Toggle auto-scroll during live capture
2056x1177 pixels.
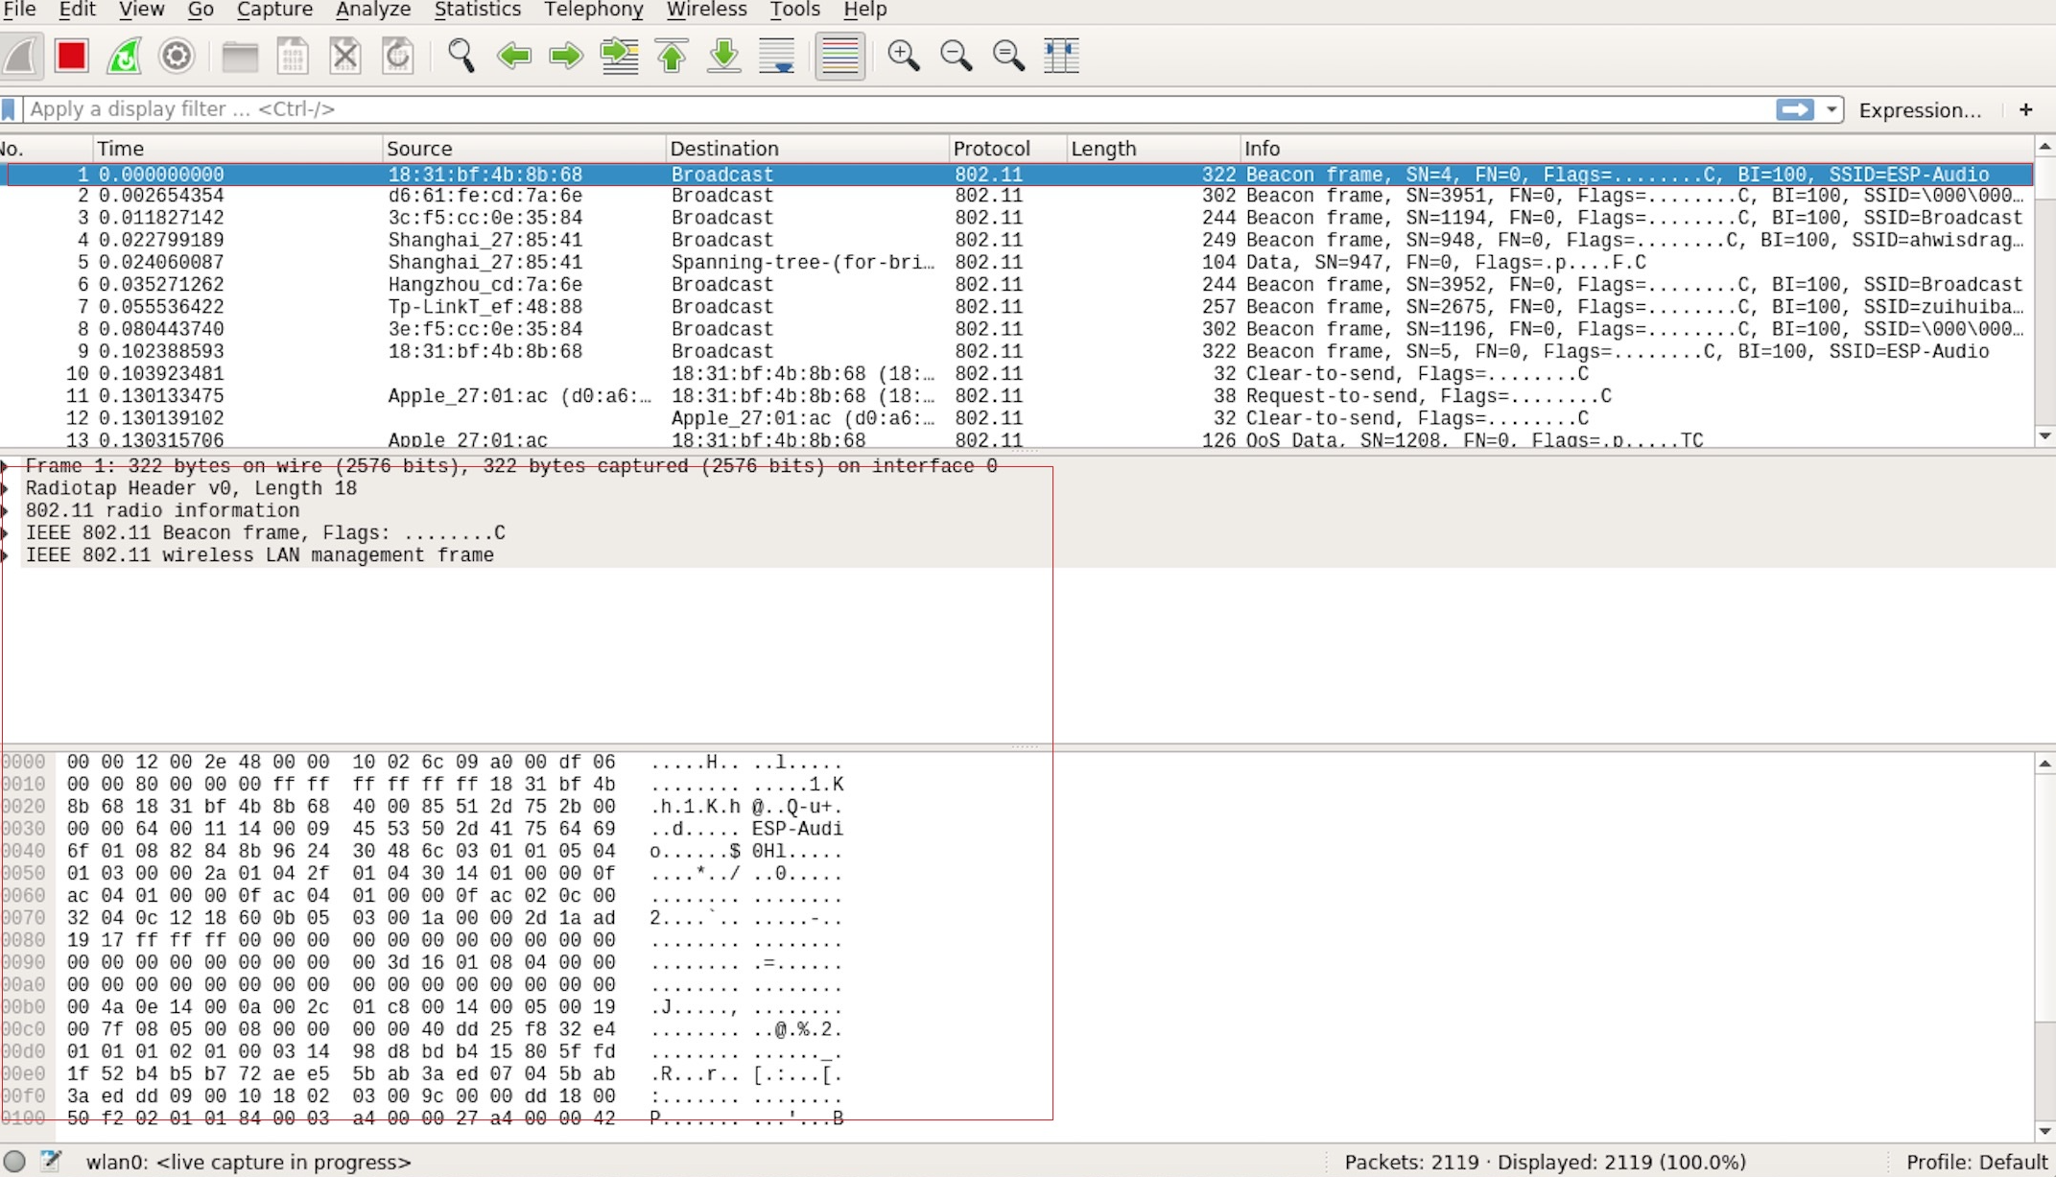pos(777,56)
